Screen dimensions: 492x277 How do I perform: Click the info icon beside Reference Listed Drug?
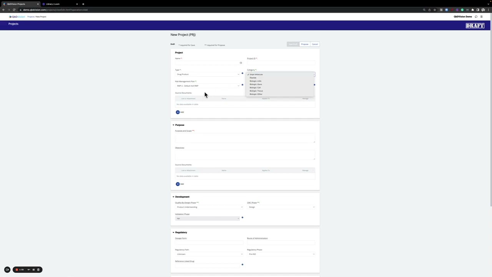point(242,264)
